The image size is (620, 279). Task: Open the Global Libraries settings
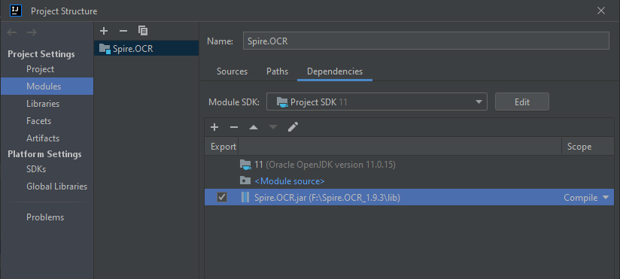point(57,187)
